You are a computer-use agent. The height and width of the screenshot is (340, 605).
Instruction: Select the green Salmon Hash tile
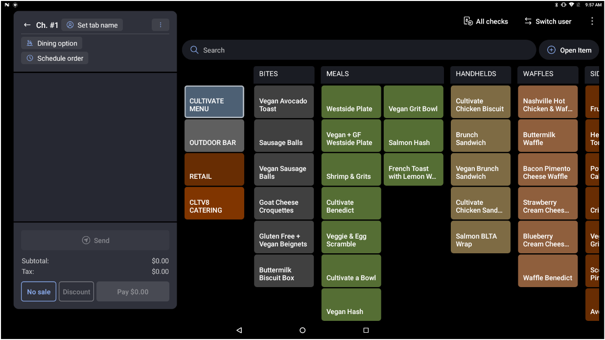tap(413, 136)
